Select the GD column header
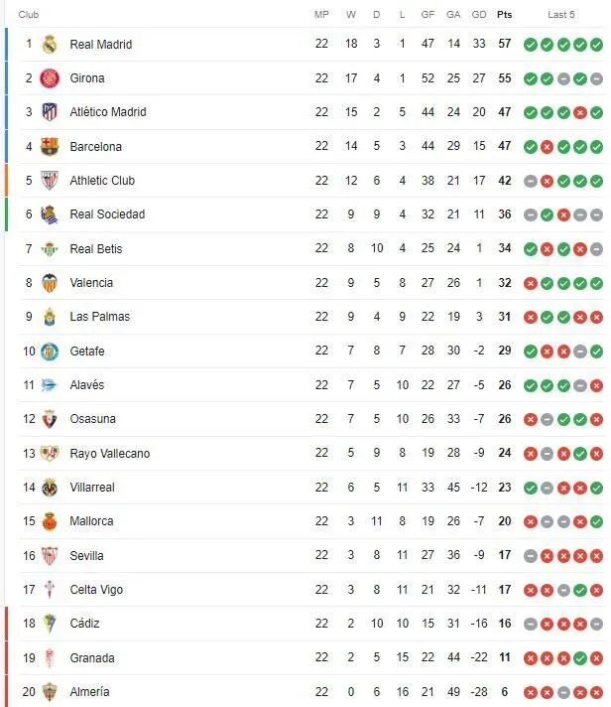611x707 pixels. [x=479, y=15]
